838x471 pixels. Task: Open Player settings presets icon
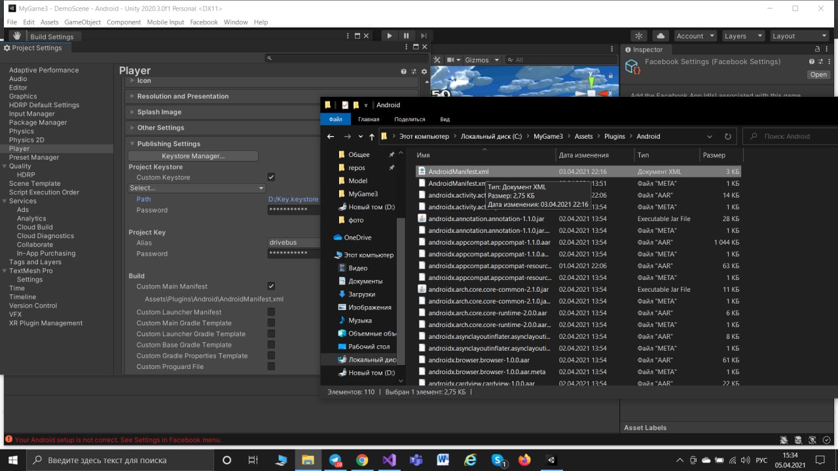414,71
